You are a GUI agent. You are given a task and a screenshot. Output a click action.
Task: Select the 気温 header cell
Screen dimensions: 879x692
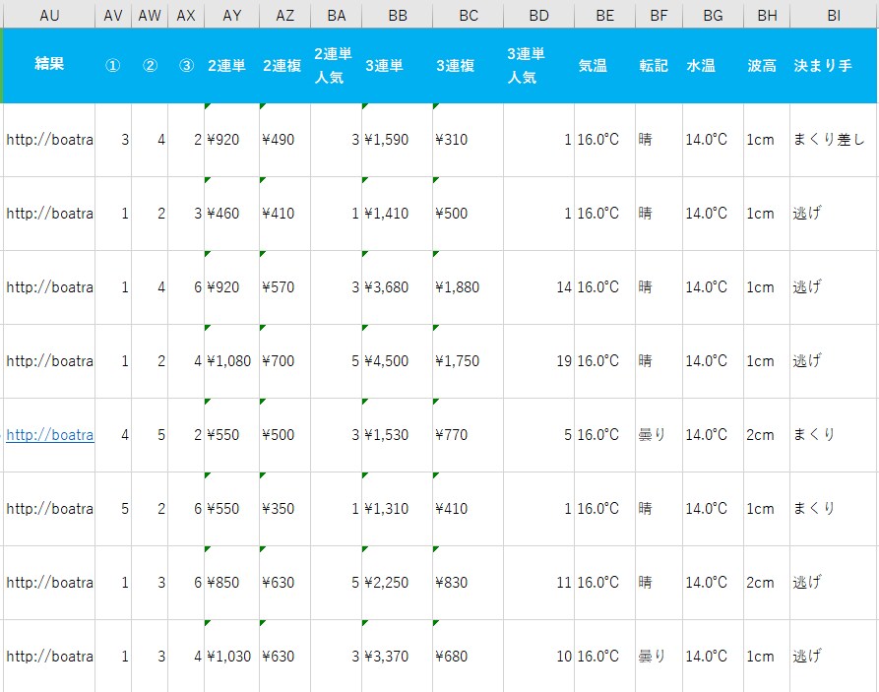click(605, 66)
